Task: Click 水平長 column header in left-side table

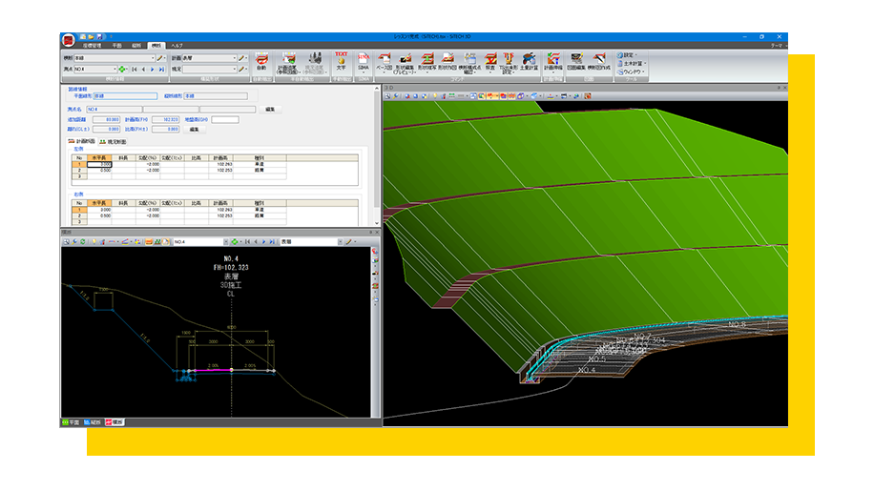Action: tap(98, 158)
